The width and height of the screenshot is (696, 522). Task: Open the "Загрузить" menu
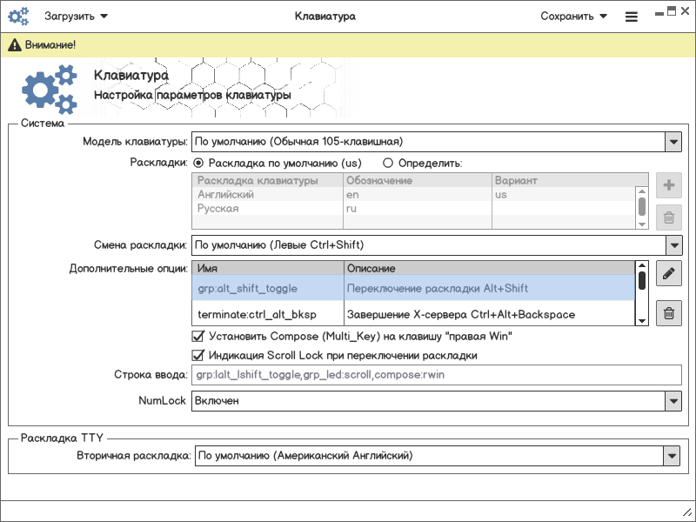(76, 17)
